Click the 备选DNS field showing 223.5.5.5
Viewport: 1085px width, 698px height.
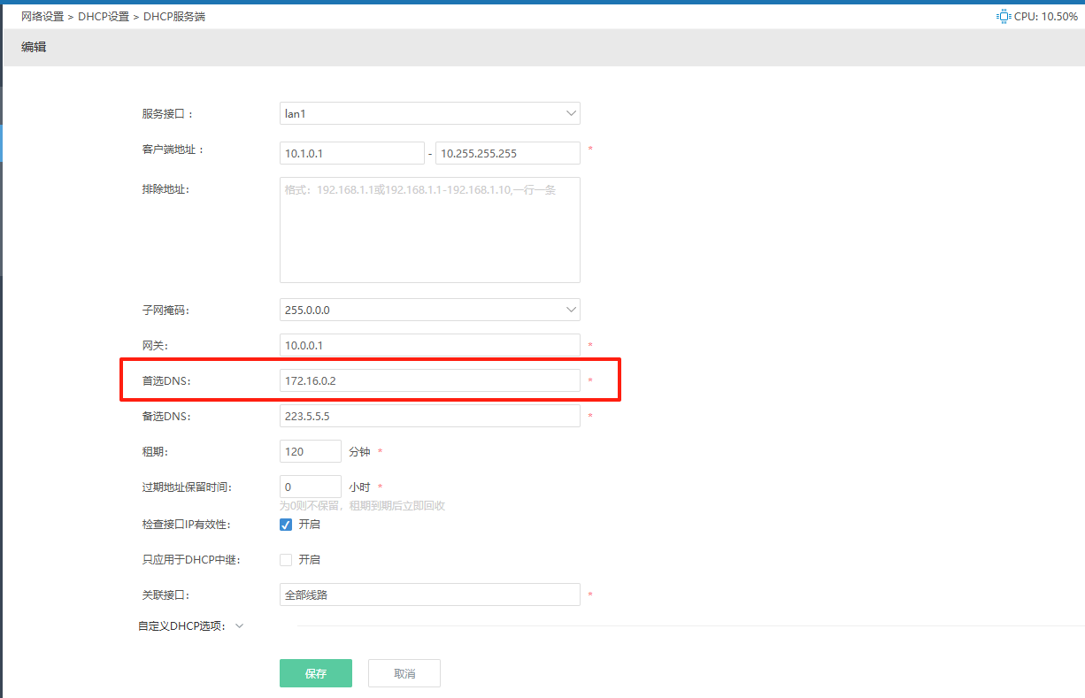click(x=429, y=416)
